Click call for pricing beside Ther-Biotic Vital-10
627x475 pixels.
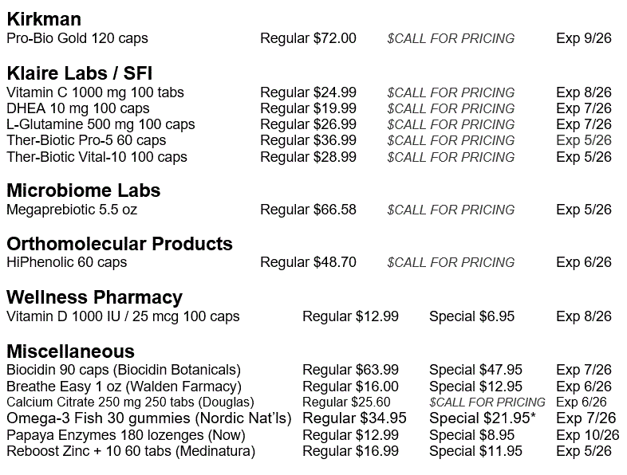(451, 157)
